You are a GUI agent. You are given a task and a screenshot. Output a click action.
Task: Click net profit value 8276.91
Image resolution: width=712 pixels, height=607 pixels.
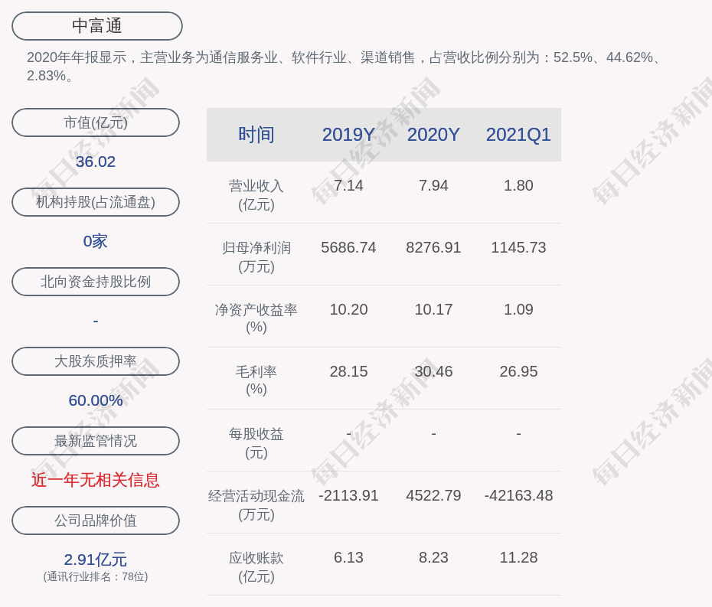coord(433,247)
